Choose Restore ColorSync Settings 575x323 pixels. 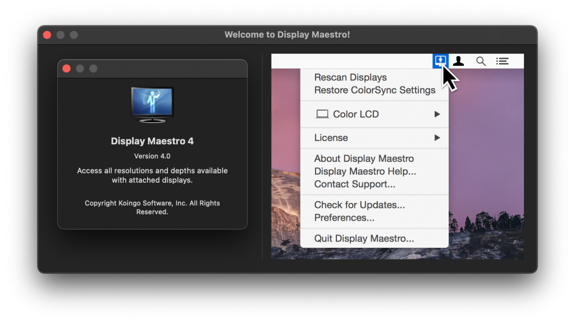[375, 90]
